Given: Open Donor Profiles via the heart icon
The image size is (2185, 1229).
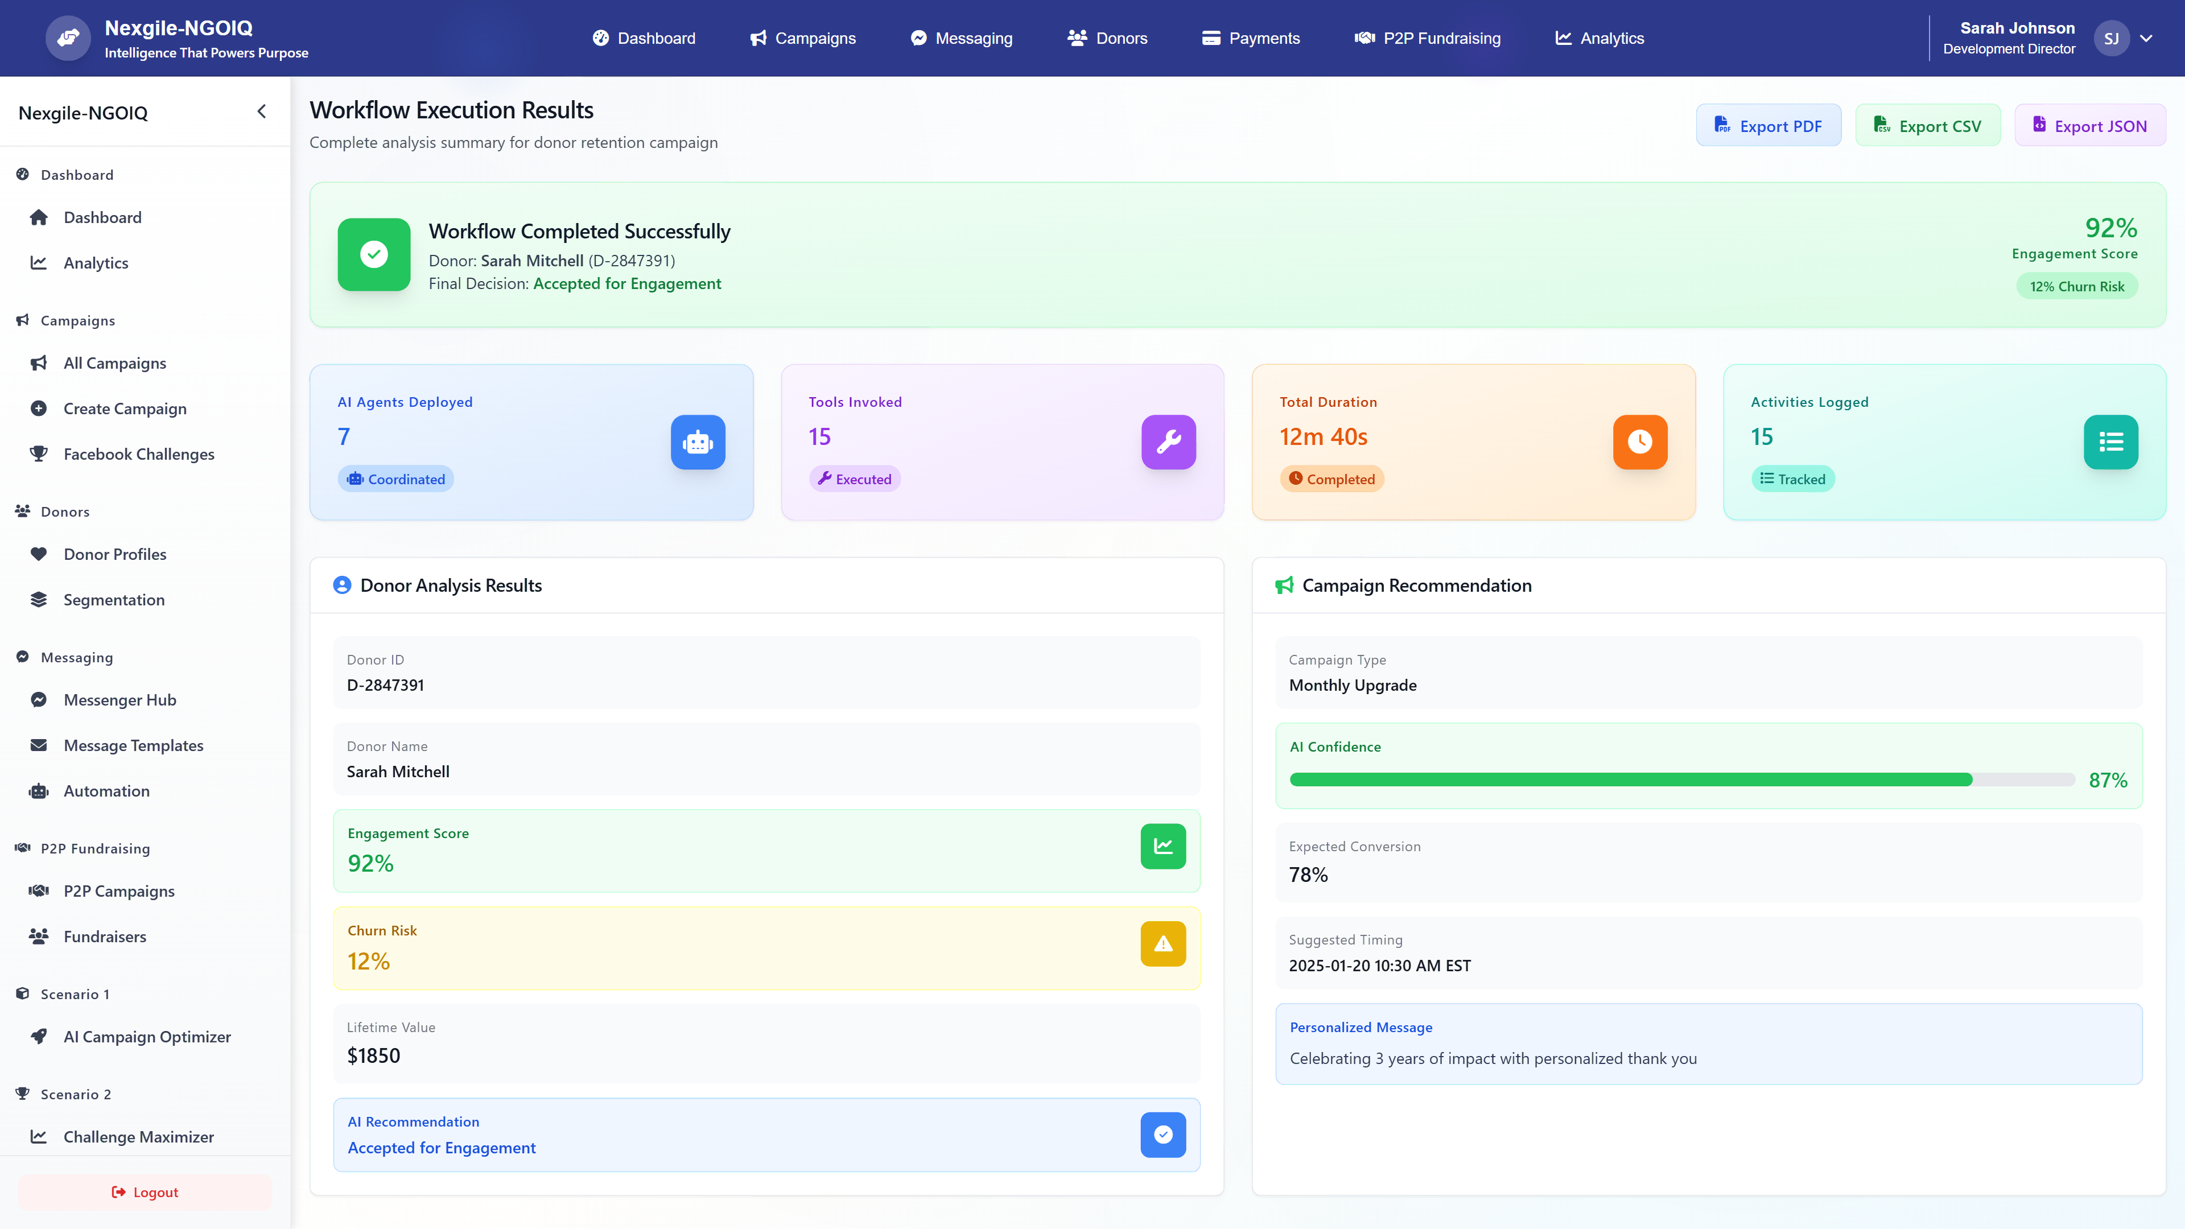Looking at the screenshot, I should (x=39, y=554).
